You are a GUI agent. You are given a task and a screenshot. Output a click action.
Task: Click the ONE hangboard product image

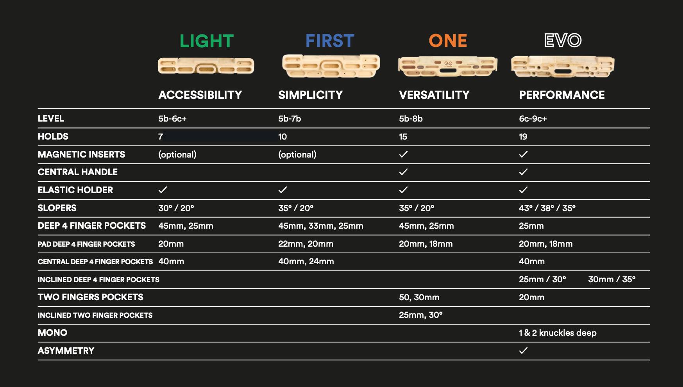tap(447, 66)
